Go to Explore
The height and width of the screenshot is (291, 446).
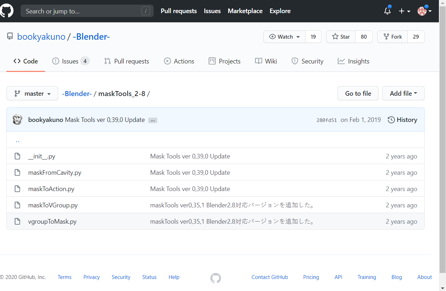(280, 11)
